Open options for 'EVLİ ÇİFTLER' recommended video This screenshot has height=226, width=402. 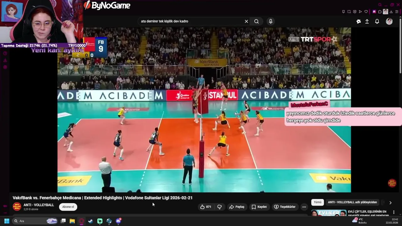(394, 213)
